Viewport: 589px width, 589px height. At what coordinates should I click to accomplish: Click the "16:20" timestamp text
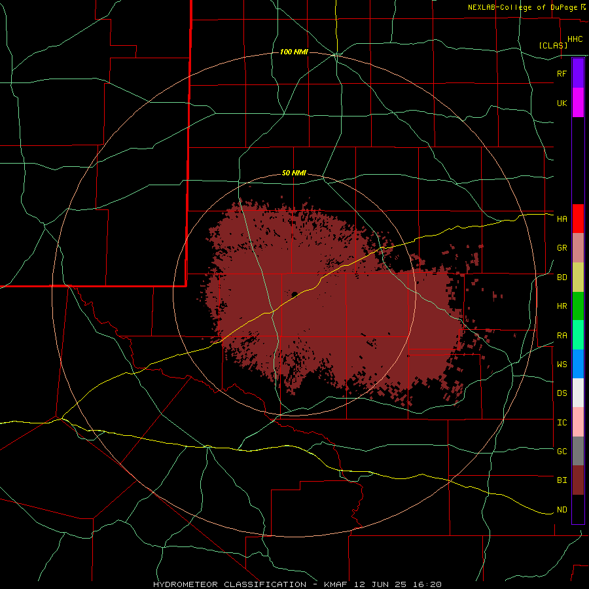tap(427, 584)
